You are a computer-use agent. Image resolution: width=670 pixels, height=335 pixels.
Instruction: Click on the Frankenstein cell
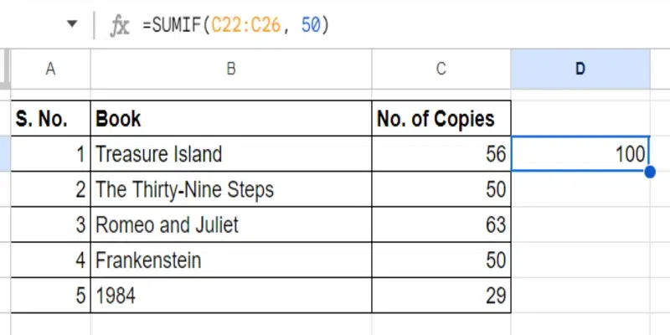pyautogui.click(x=231, y=260)
